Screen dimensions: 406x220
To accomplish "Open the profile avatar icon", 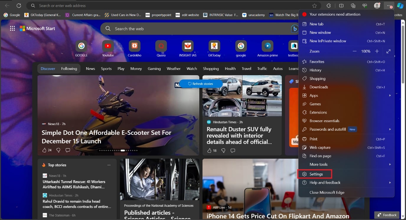I will (377, 6).
